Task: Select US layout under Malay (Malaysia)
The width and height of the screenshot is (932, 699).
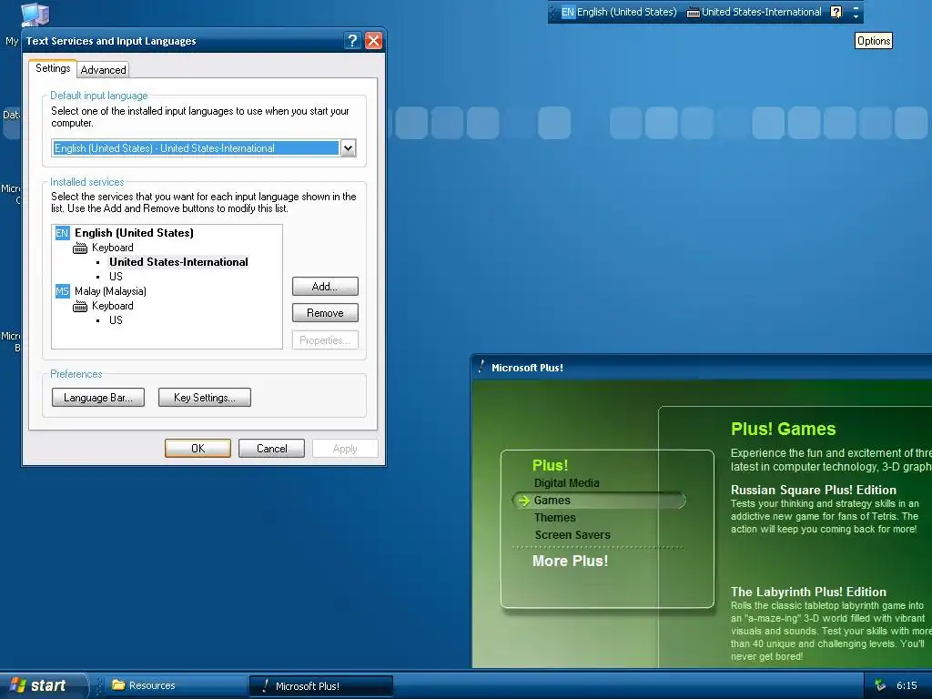Action: [x=116, y=320]
